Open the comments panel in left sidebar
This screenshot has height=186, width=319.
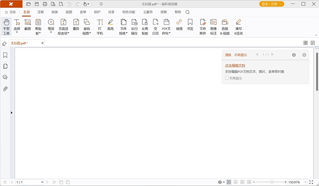click(5, 77)
